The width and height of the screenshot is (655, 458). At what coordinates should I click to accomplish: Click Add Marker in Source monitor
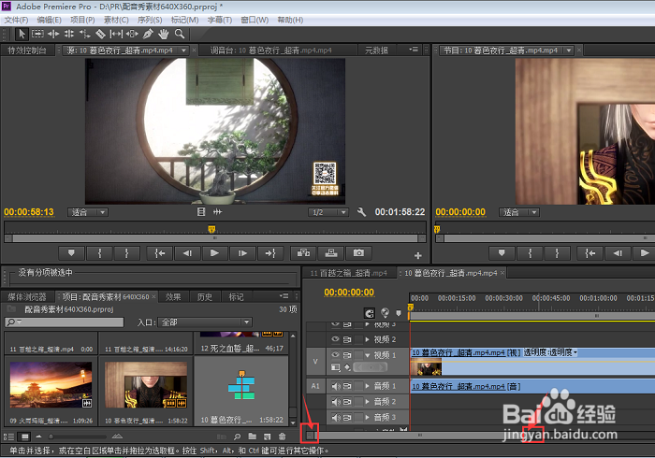tap(71, 252)
